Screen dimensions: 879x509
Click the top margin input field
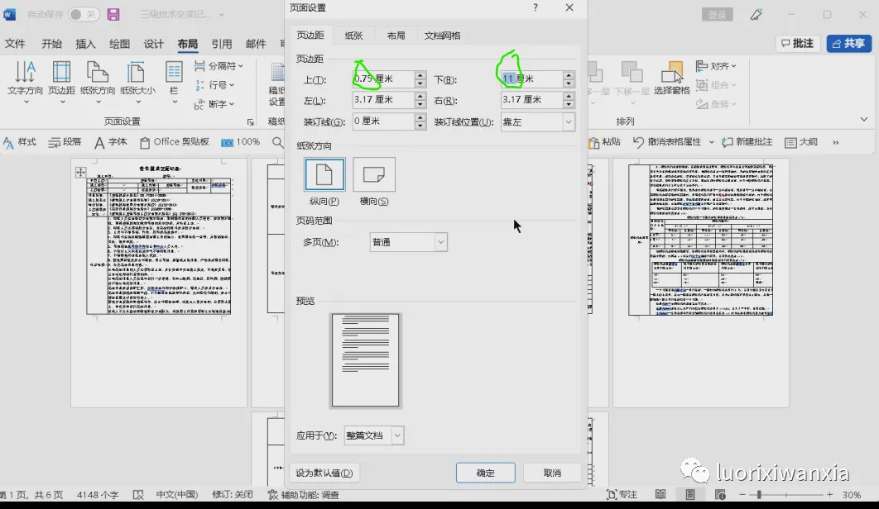[x=383, y=79]
